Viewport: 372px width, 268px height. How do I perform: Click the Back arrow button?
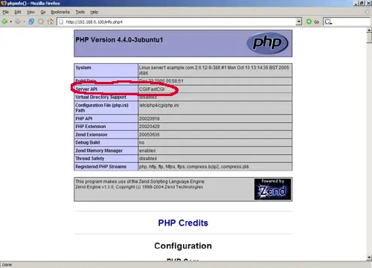point(4,22)
